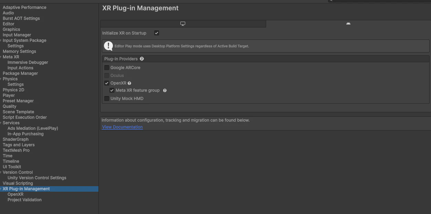Select the Physics entry
This screenshot has width=431, height=214.
point(10,79)
